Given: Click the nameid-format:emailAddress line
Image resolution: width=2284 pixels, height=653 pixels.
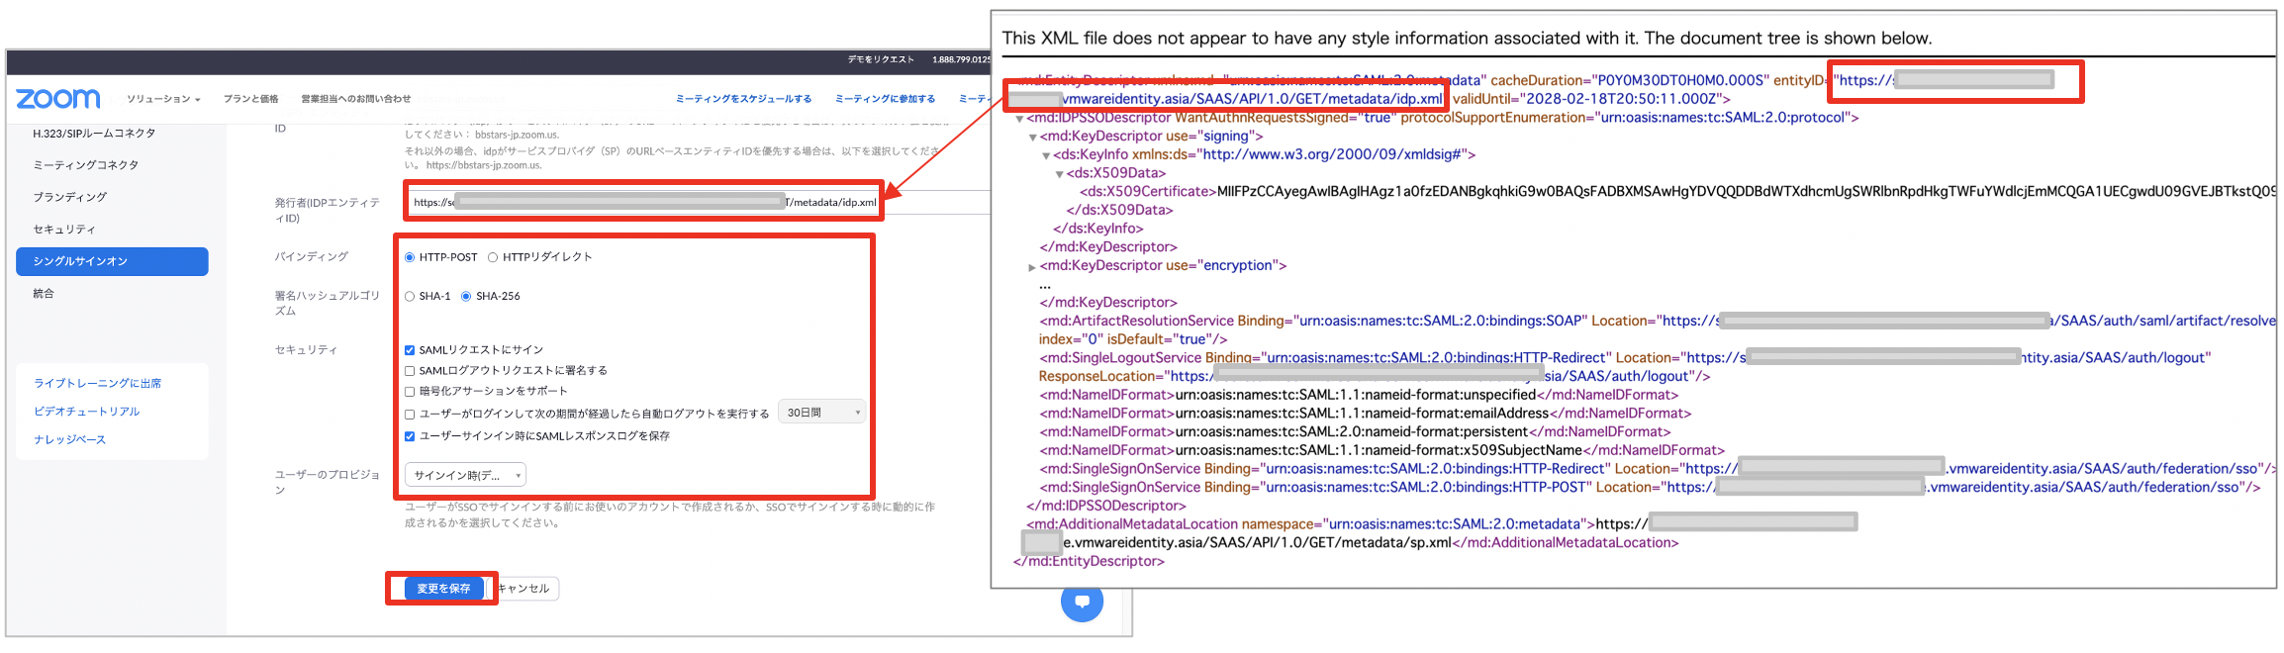Looking at the screenshot, I should pyautogui.click(x=1365, y=414).
